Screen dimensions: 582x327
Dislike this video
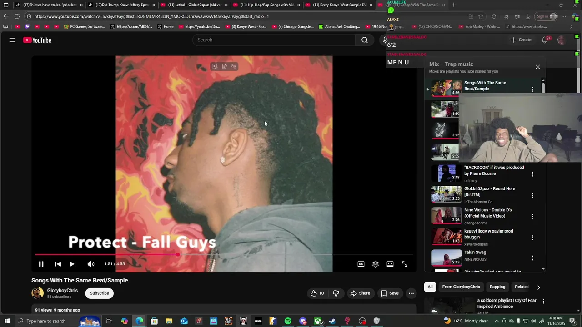pyautogui.click(x=336, y=293)
